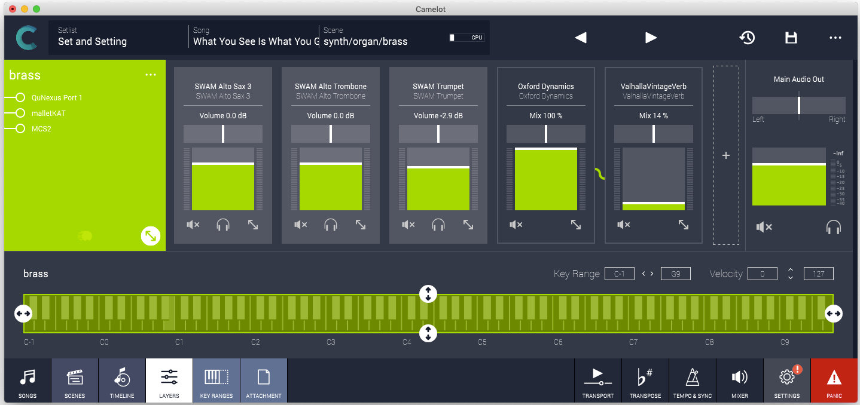This screenshot has width=860, height=405.
Task: Adjust Main Audio Out volume fader
Action: click(789, 177)
